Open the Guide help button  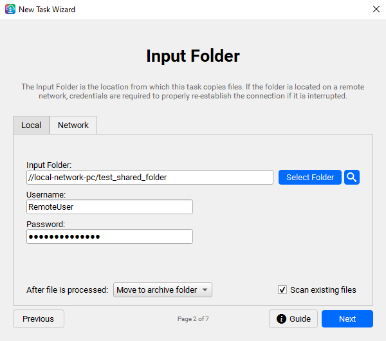[293, 319]
